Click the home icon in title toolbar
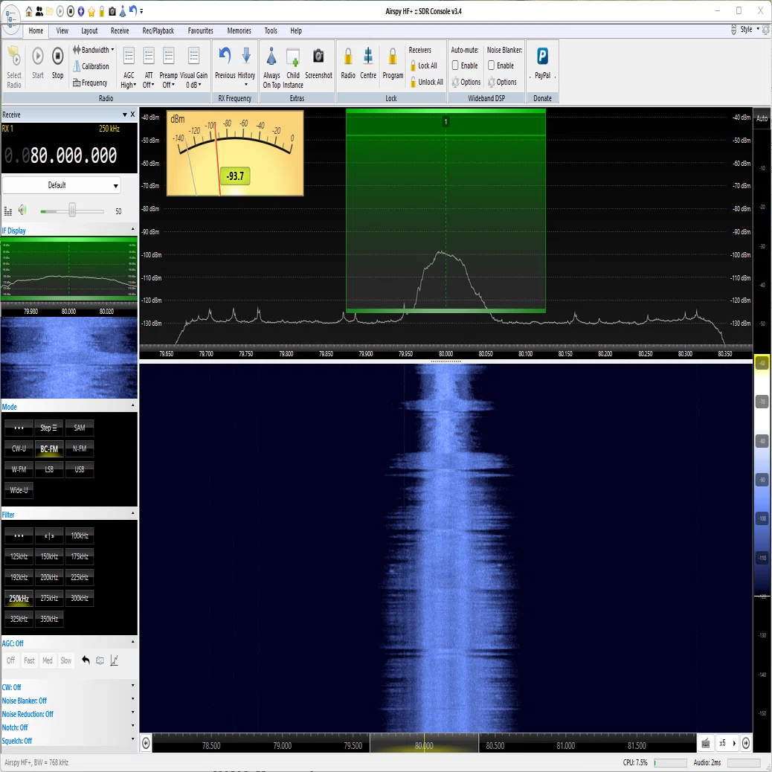This screenshot has height=772, width=772. pyautogui.click(x=28, y=11)
